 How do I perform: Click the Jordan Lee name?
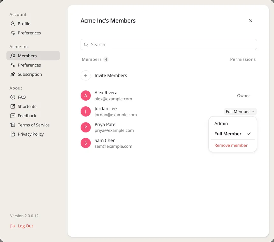pos(105,109)
